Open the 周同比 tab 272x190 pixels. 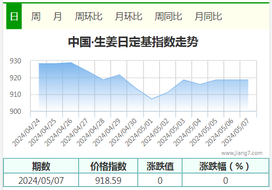point(169,16)
